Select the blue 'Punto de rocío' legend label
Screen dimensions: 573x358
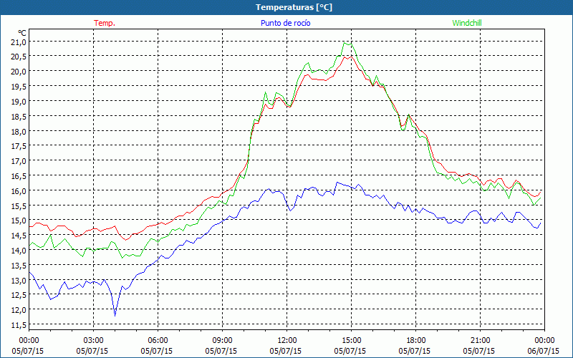285,23
